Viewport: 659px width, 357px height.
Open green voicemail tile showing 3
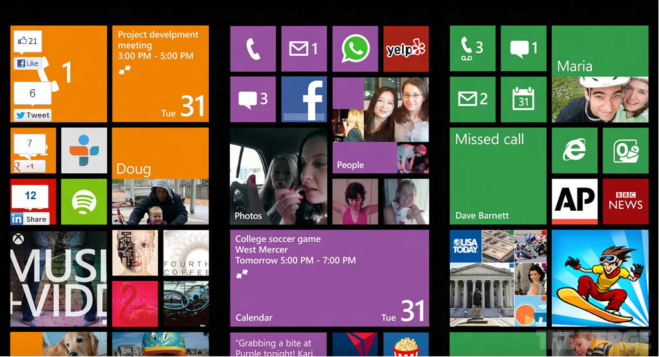click(472, 49)
